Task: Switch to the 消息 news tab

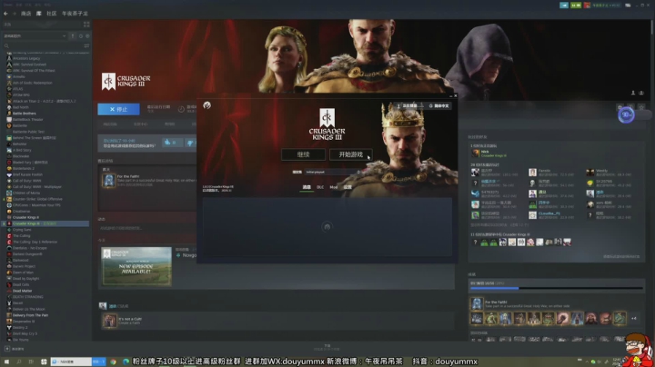Action: [307, 187]
